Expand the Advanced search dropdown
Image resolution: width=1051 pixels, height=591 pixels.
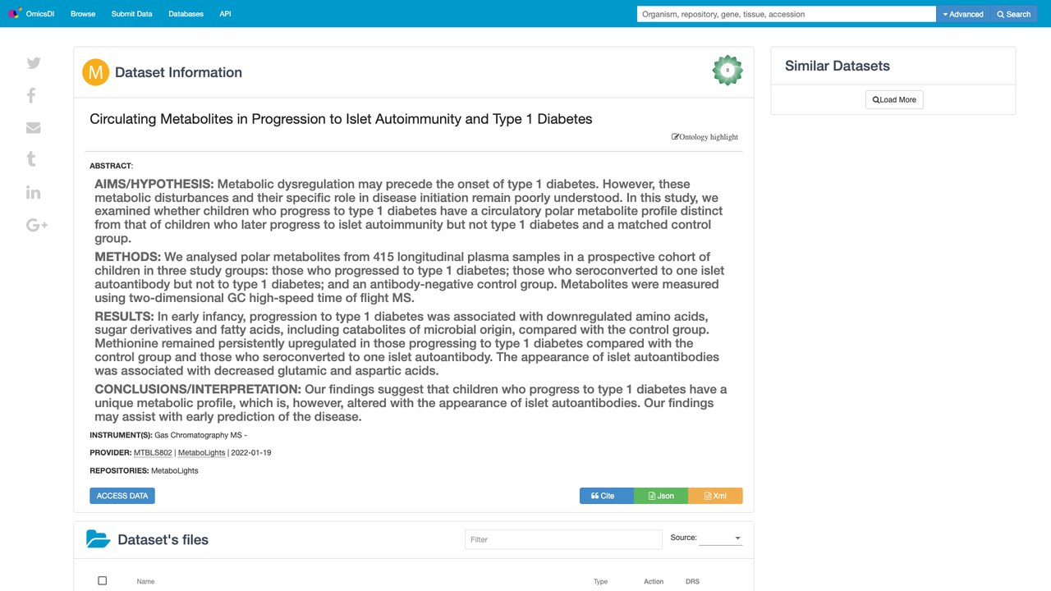pos(963,14)
